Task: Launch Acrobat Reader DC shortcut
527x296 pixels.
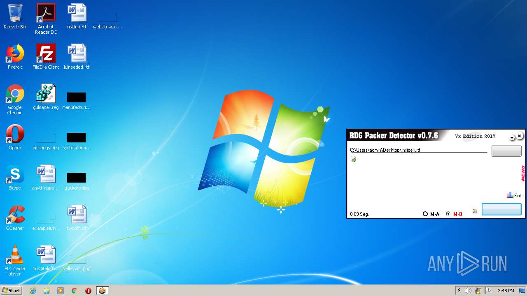Action: click(x=46, y=19)
